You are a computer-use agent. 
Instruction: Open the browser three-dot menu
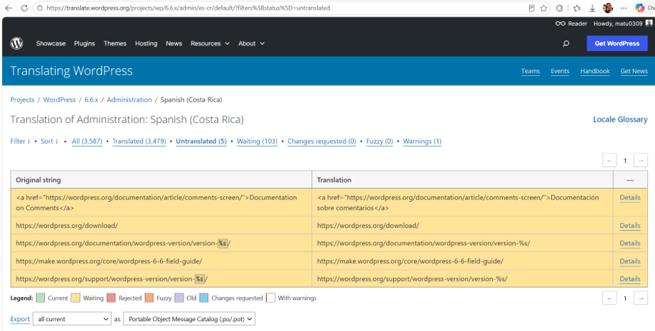[623, 8]
